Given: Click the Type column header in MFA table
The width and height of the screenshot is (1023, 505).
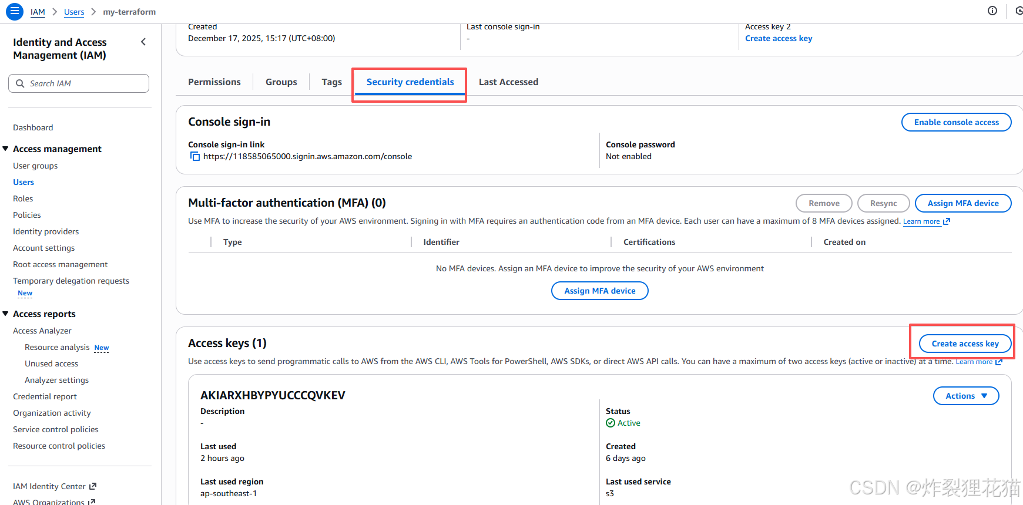Looking at the screenshot, I should point(233,242).
